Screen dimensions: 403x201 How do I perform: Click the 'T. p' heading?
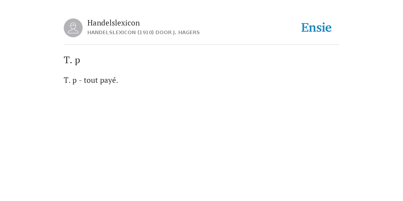click(x=72, y=60)
